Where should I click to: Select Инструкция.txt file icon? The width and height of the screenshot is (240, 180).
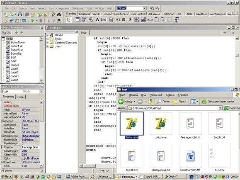(x=161, y=156)
